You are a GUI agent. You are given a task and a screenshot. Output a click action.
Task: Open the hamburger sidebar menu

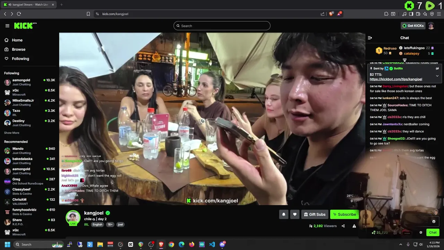coord(7,26)
